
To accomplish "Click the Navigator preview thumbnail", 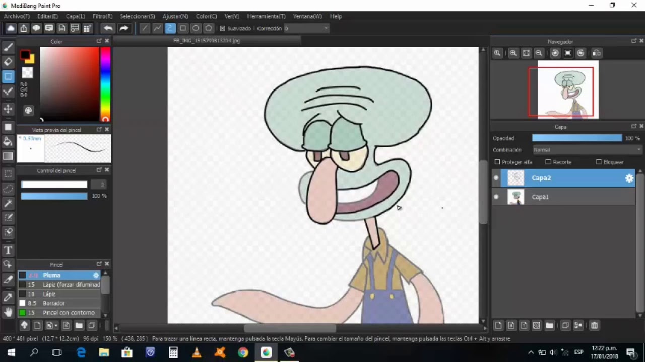I will 568,89.
